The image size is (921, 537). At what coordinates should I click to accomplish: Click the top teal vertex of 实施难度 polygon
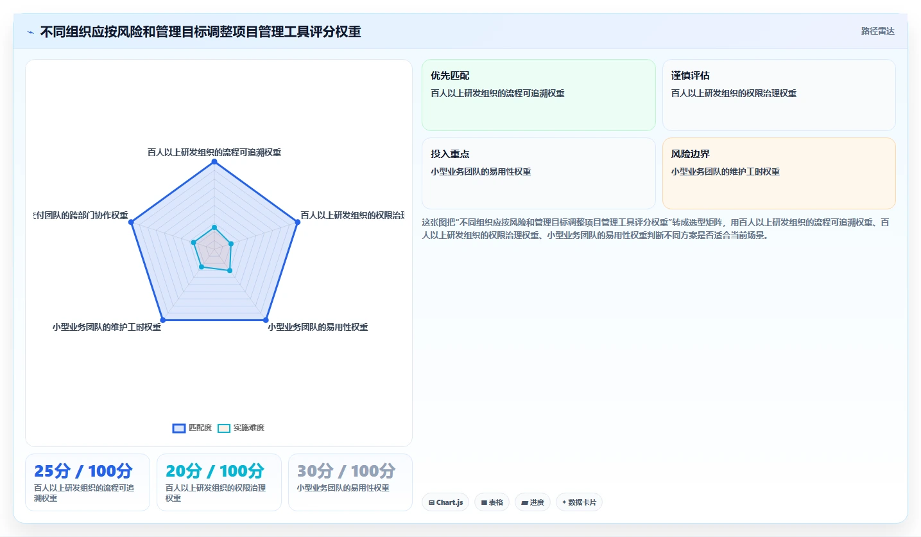pos(214,227)
